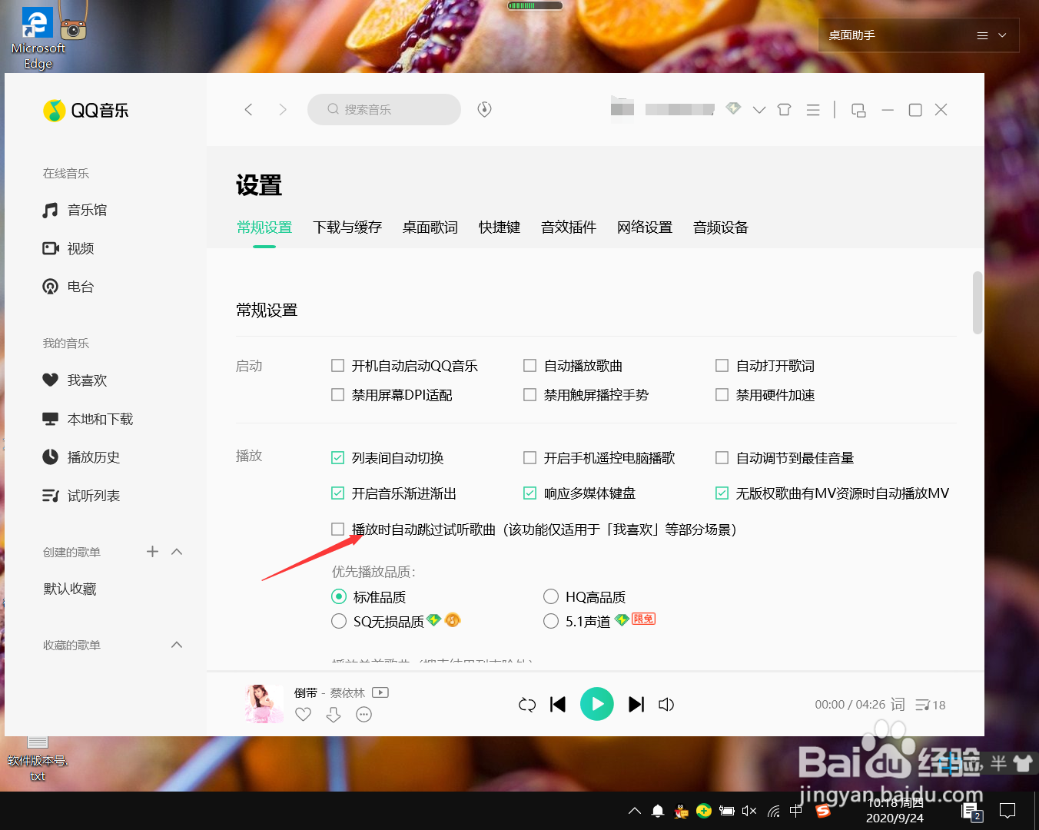Toggle loop playback mode icon

(x=527, y=705)
